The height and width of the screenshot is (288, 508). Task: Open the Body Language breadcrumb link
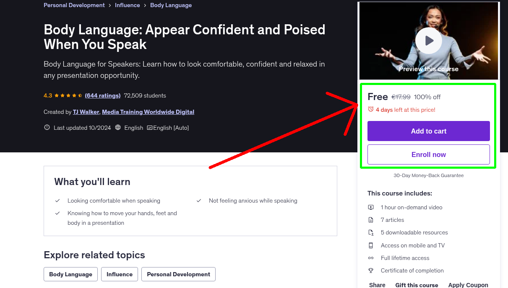[171, 5]
